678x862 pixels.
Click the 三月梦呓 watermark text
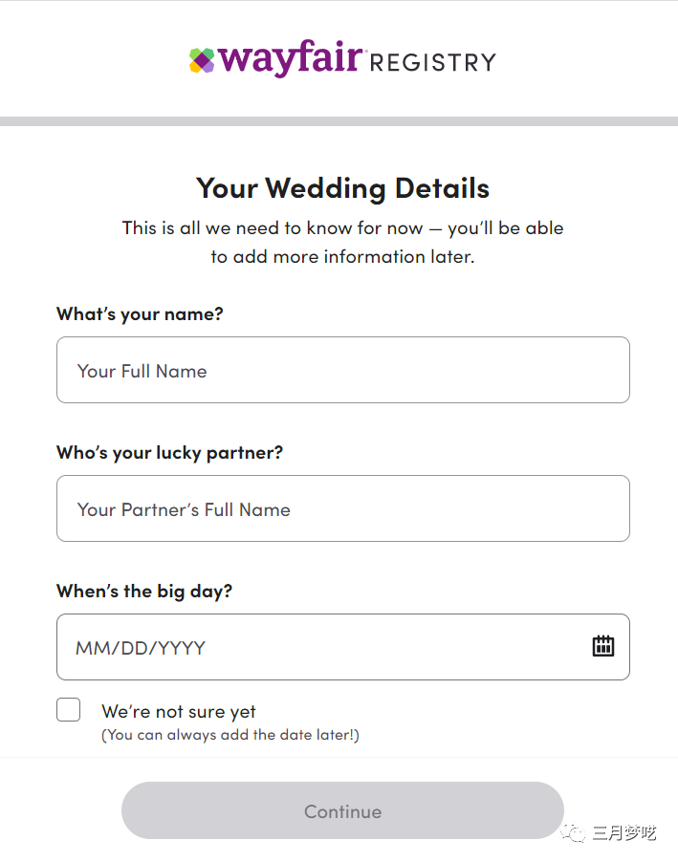point(624,833)
